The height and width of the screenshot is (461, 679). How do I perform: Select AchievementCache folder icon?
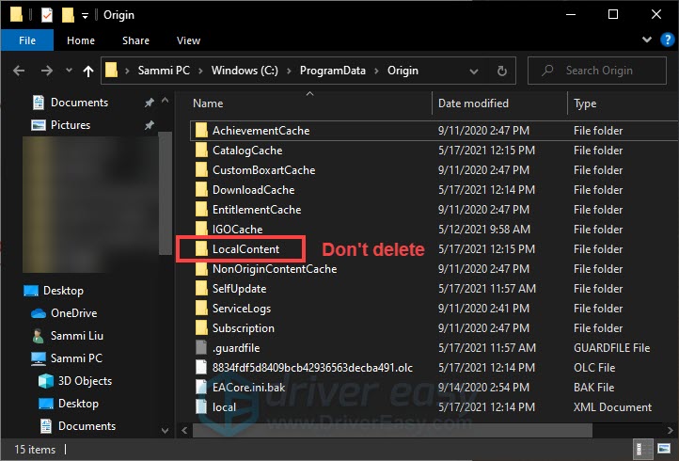click(201, 130)
